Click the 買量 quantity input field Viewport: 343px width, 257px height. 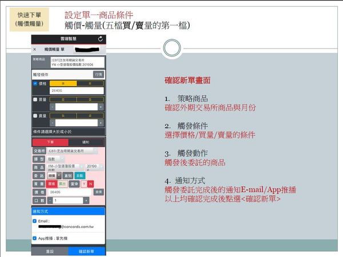(77, 107)
